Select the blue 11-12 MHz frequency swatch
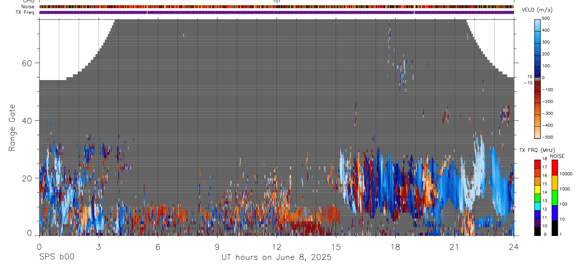Viewport: 578px width, 267px height. click(538, 215)
